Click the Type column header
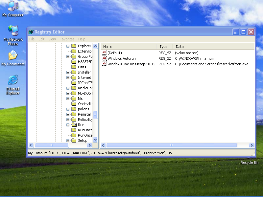The height and width of the screenshot is (197, 263). coord(165,47)
